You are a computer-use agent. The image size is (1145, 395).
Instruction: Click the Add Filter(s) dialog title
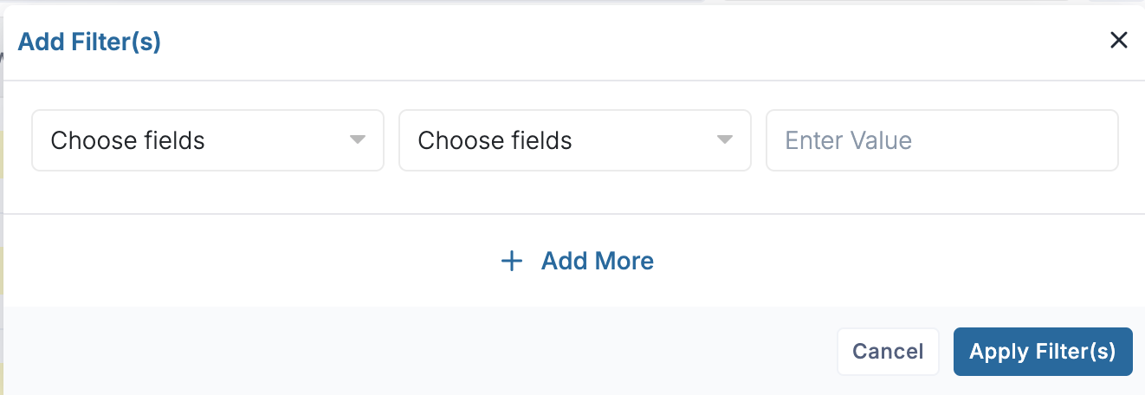pyautogui.click(x=89, y=42)
